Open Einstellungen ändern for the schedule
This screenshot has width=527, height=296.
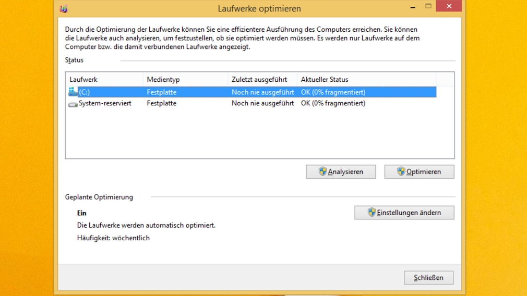click(404, 213)
